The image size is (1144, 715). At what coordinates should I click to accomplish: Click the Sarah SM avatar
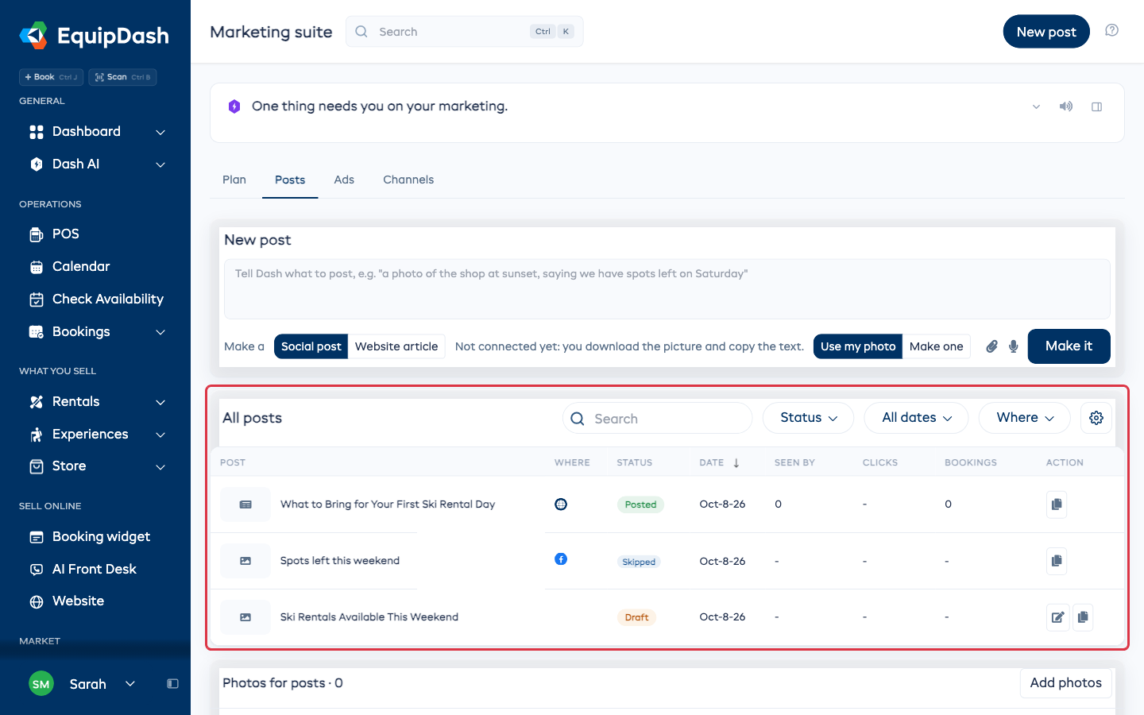click(41, 684)
